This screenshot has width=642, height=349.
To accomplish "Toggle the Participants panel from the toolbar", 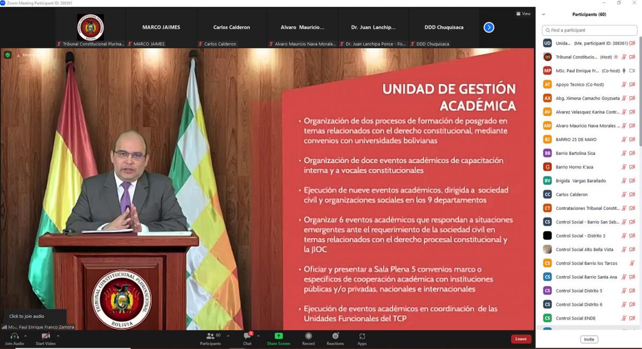I will (210, 336).
